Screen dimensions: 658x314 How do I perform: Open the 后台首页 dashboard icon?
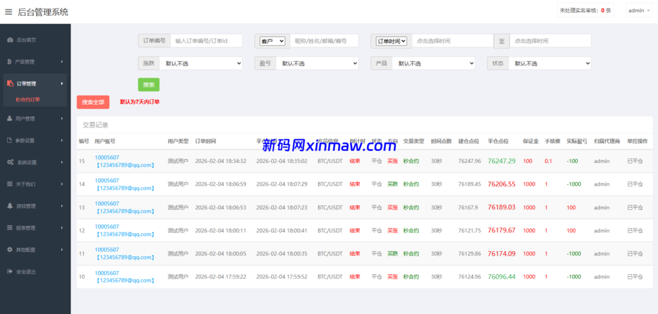(10, 40)
